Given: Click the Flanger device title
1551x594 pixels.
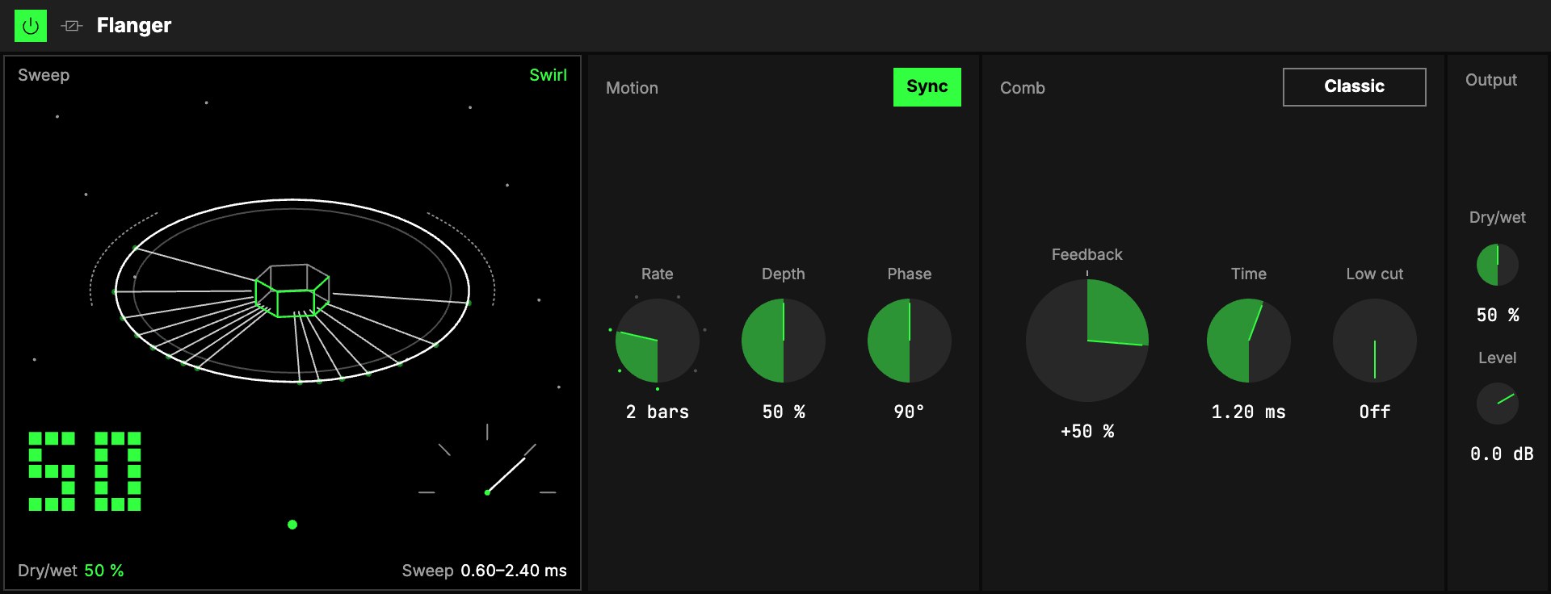Looking at the screenshot, I should pyautogui.click(x=134, y=26).
